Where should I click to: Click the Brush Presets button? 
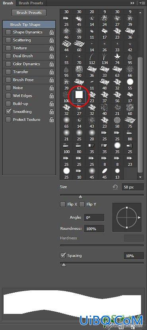pyautogui.click(x=29, y=13)
